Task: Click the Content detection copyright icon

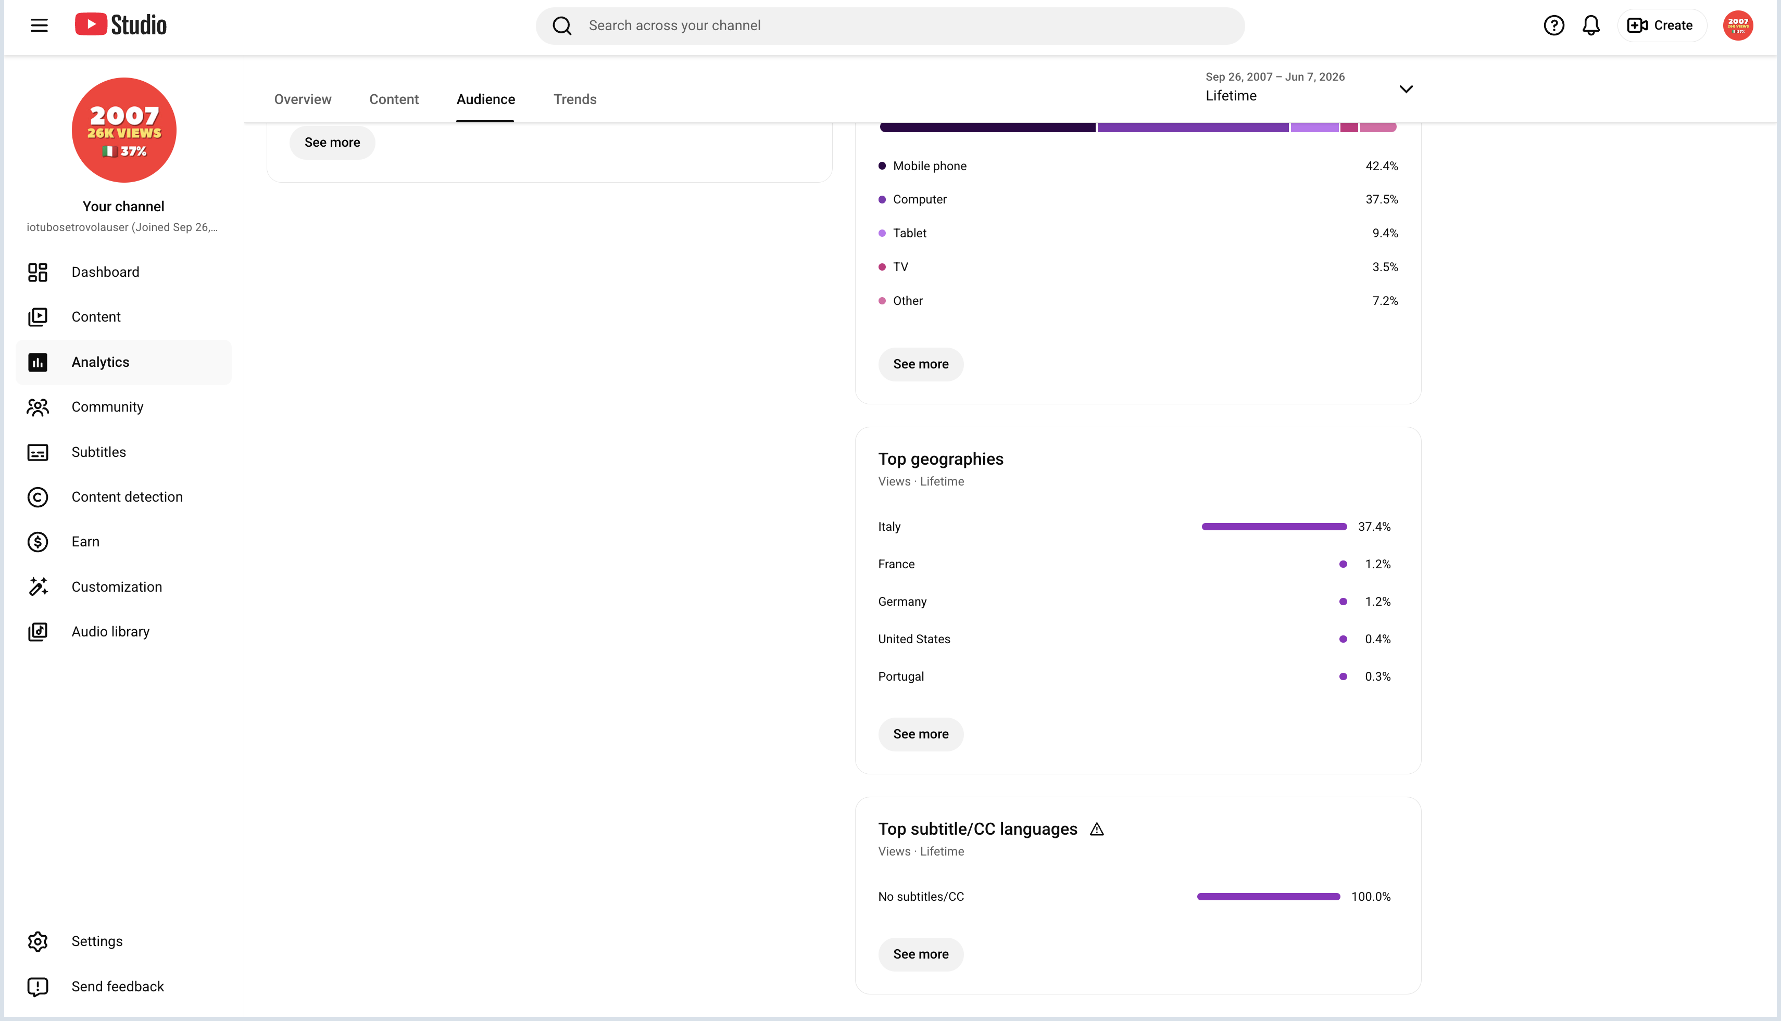Action: pyautogui.click(x=38, y=497)
